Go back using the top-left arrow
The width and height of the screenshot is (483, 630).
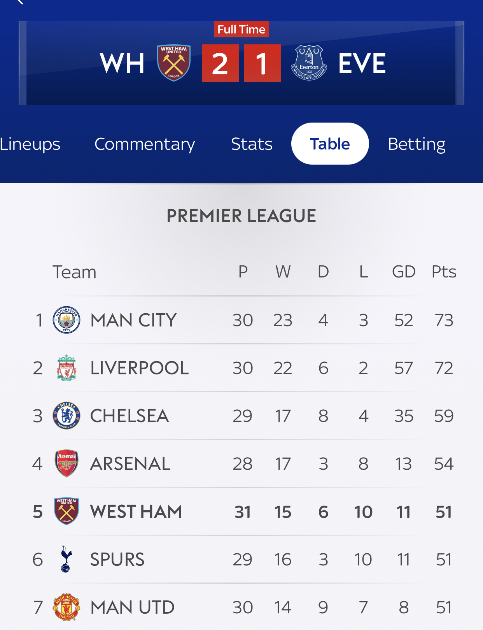19,2
